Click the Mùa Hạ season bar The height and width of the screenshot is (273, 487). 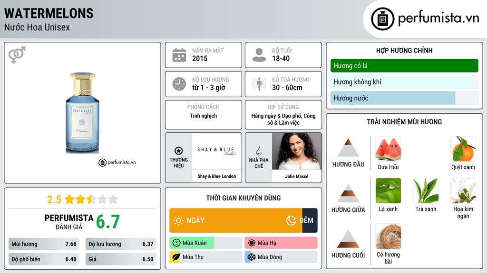click(281, 243)
